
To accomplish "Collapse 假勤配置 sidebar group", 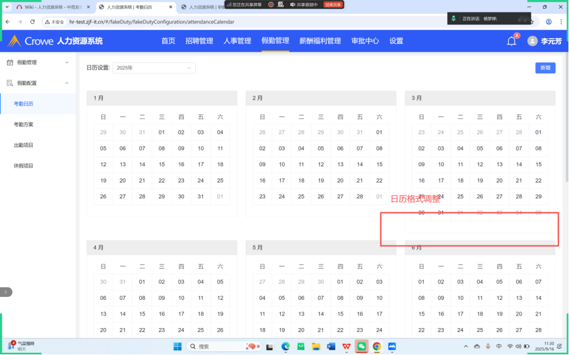I will pos(38,83).
